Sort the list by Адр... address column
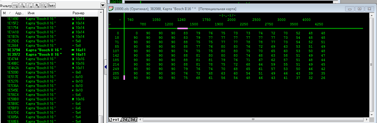The image size is (377, 123). (19, 13)
